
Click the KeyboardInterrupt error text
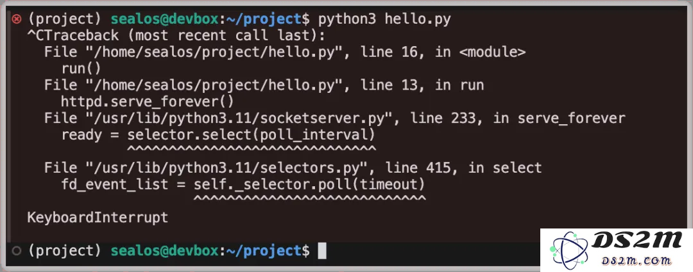(98, 218)
